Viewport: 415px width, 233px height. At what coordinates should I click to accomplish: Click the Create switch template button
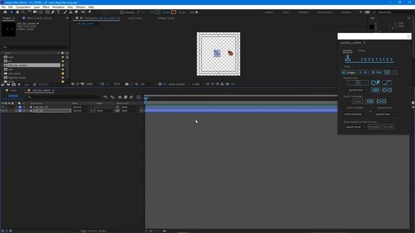357,102
